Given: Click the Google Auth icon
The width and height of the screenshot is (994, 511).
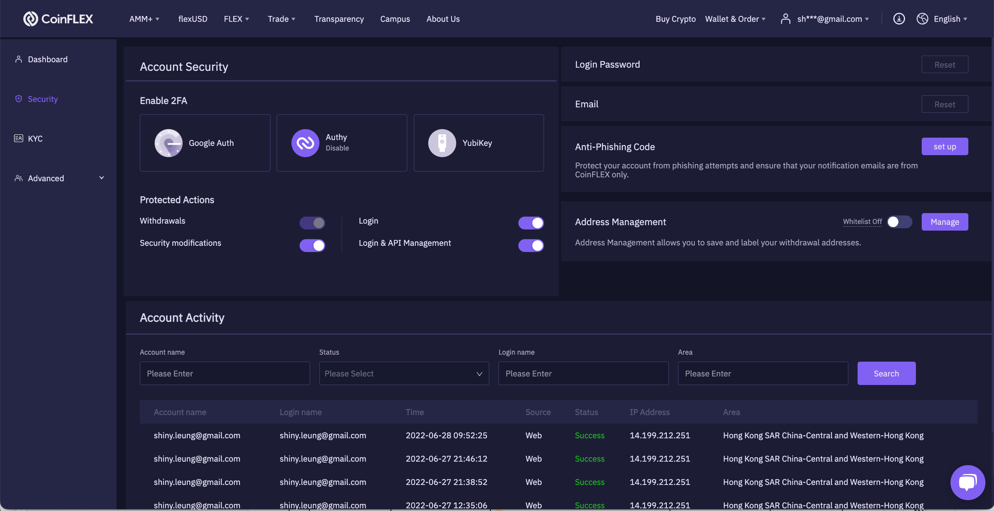Looking at the screenshot, I should [168, 143].
